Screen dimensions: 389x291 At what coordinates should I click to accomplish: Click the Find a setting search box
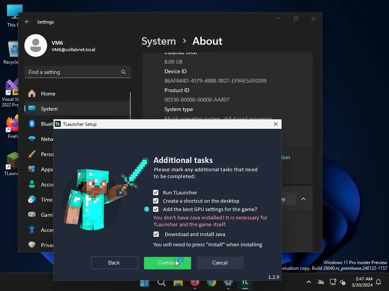tap(77, 72)
